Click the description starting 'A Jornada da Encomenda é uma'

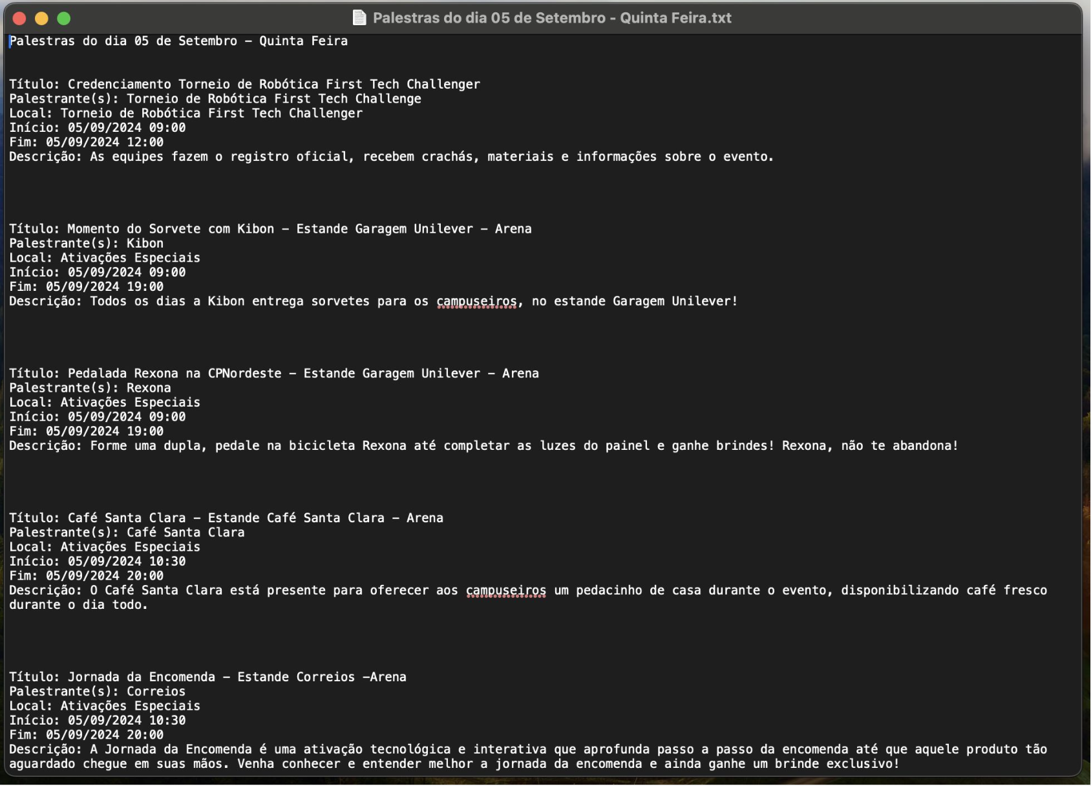(528, 749)
